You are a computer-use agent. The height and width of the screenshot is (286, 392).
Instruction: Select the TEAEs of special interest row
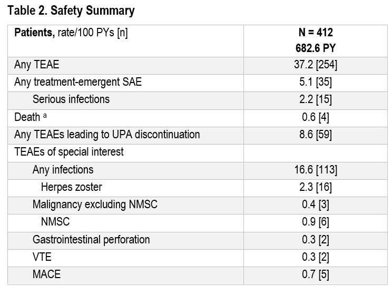[69, 152]
